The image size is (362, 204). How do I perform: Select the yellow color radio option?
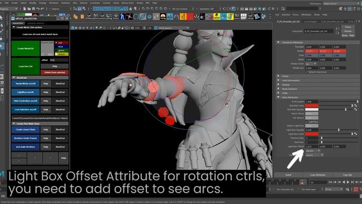click(x=62, y=54)
